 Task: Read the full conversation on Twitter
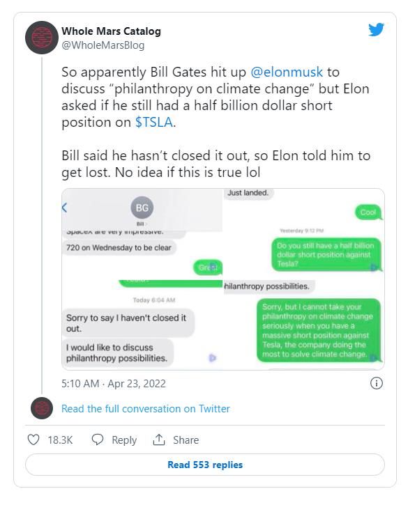(146, 408)
